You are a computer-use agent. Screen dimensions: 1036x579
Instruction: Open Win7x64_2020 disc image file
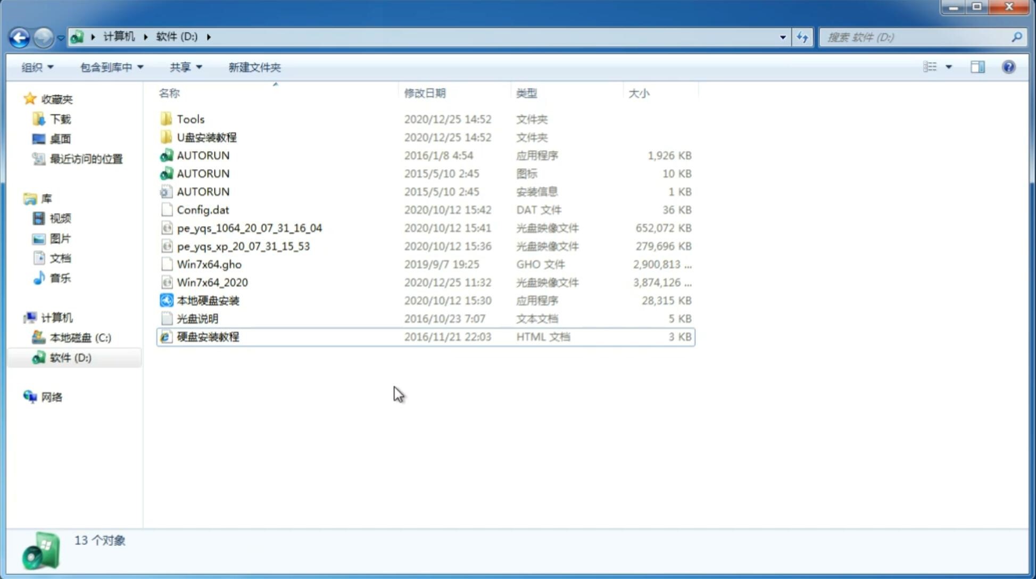click(212, 282)
